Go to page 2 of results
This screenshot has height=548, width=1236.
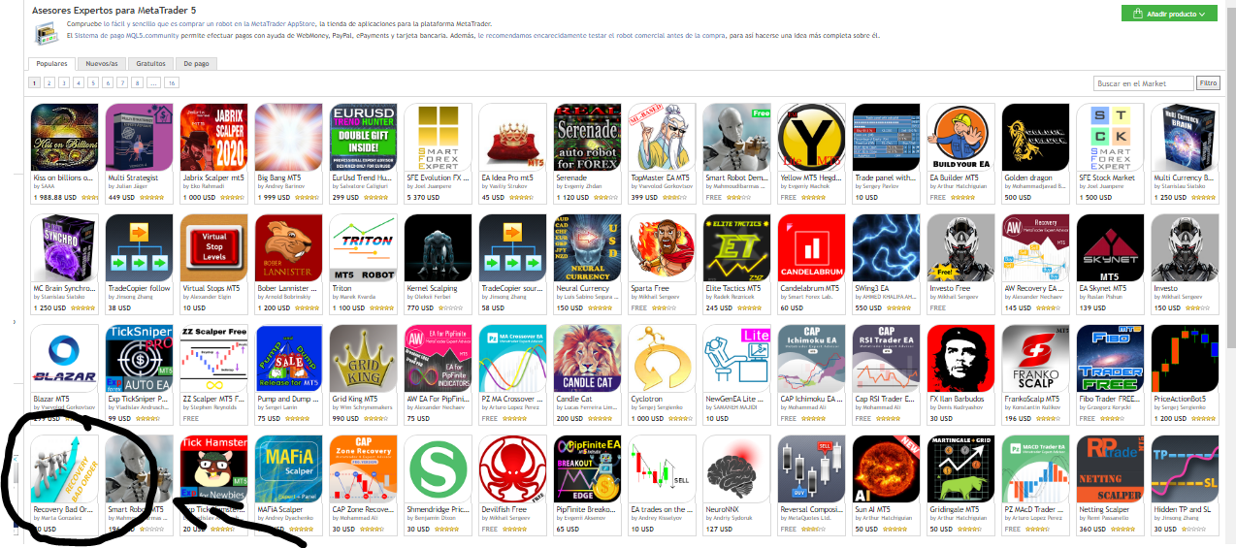[49, 83]
